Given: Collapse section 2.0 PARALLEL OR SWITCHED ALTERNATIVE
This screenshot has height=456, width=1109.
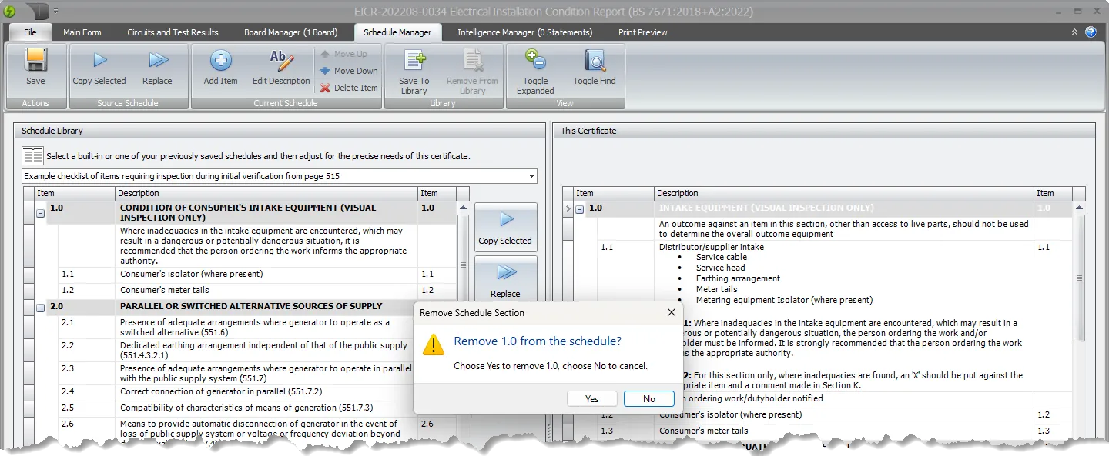Looking at the screenshot, I should tap(40, 306).
